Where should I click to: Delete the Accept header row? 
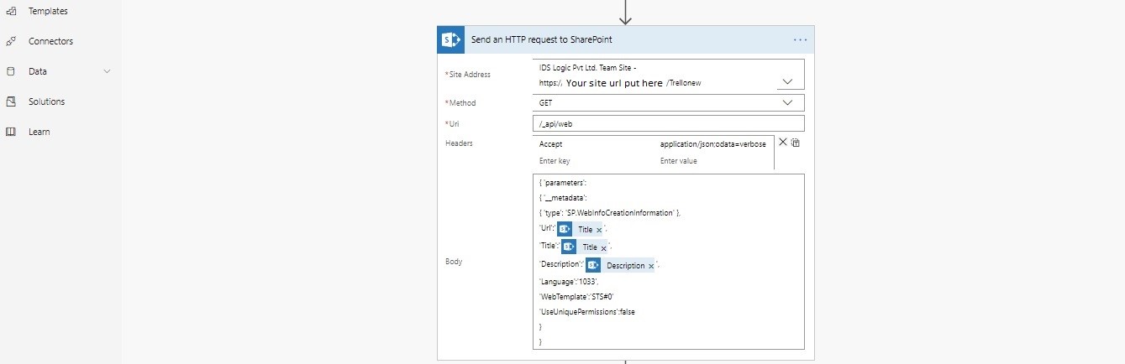point(783,143)
